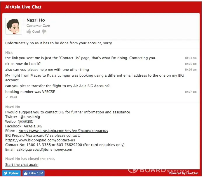This screenshot has height=179, width=204.
Task: Click the Powered by LiveChat label
Action: (184, 173)
